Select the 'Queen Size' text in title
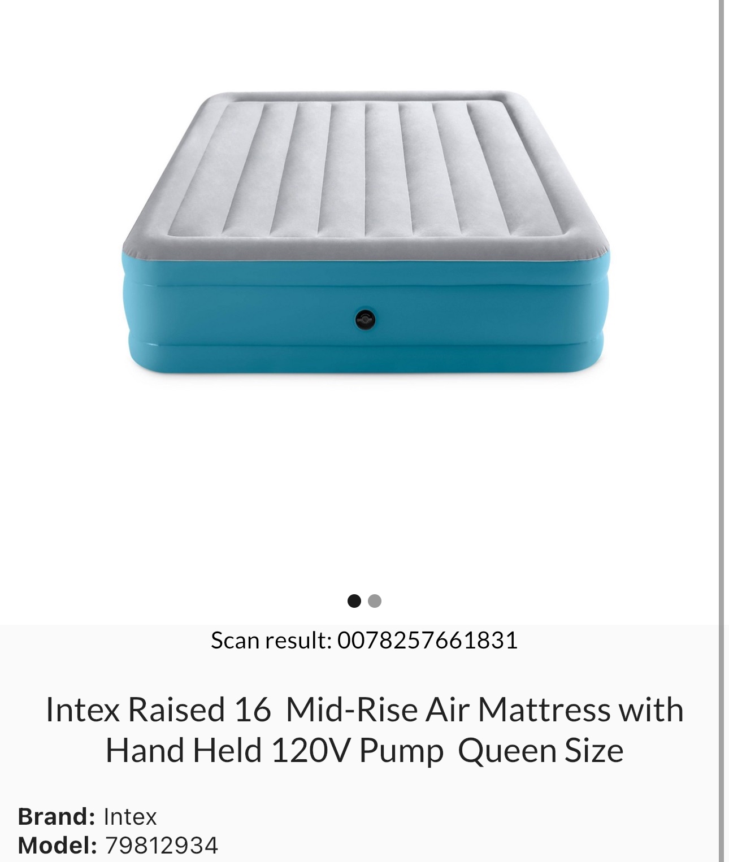729x862 pixels. [x=541, y=751]
